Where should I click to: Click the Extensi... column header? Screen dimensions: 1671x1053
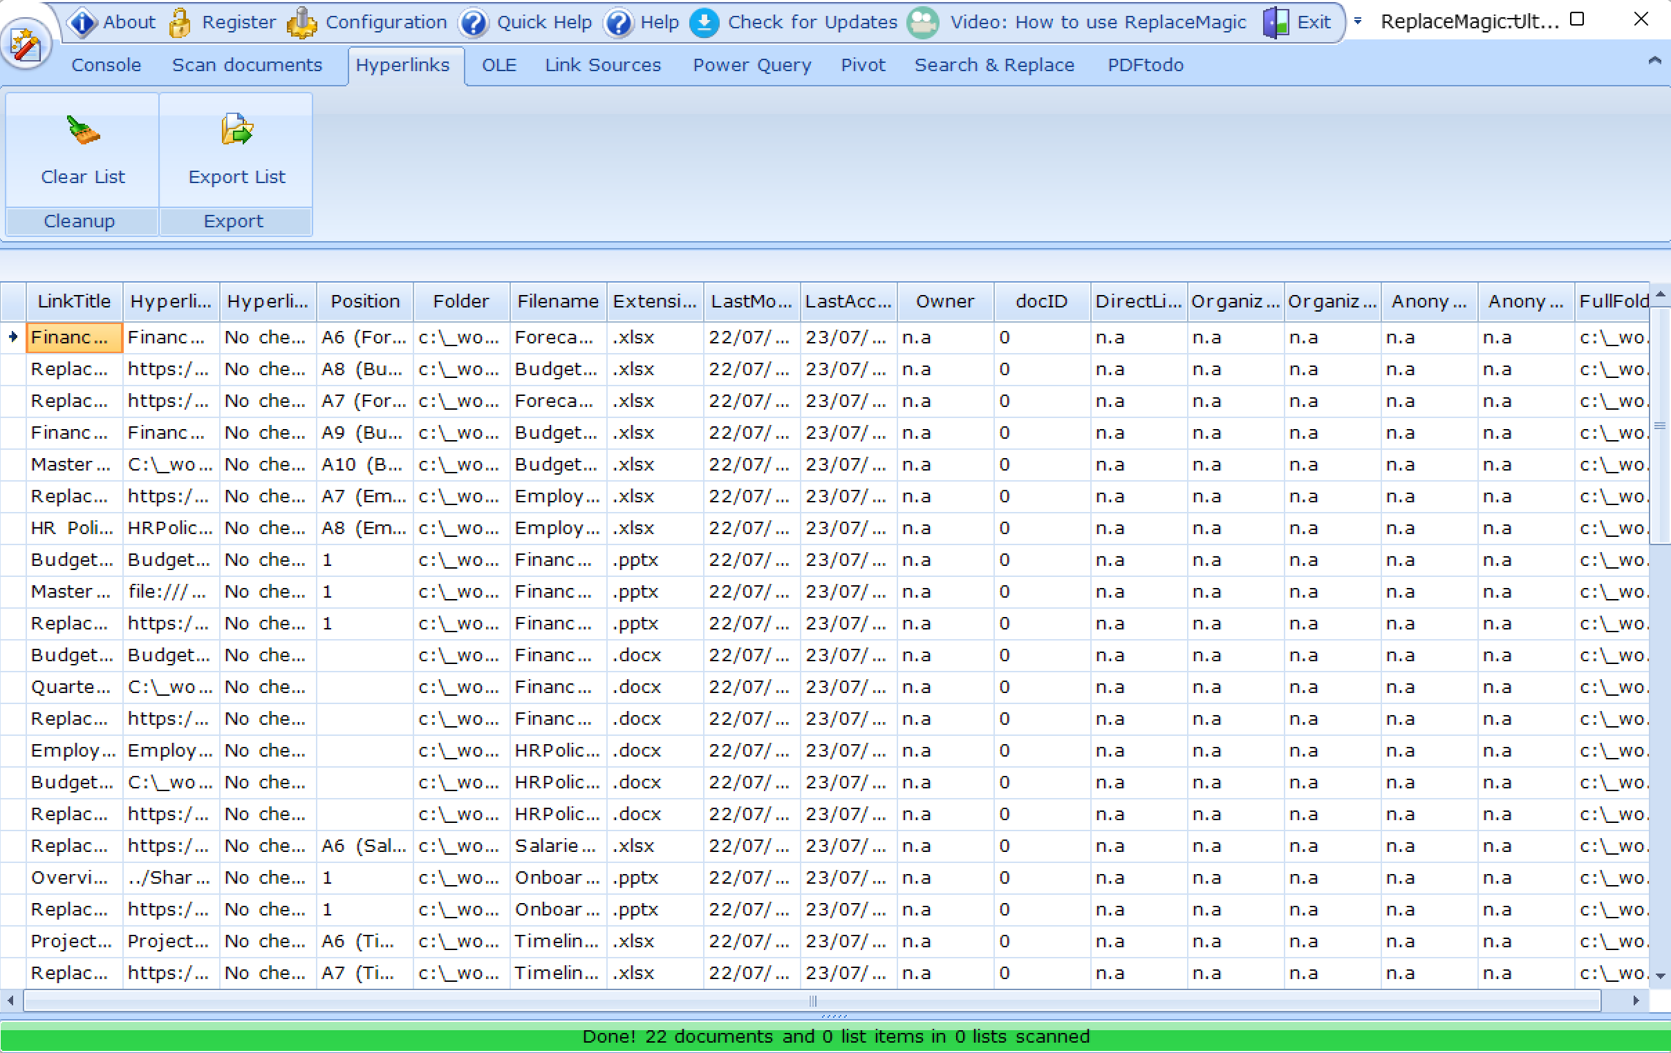point(655,302)
